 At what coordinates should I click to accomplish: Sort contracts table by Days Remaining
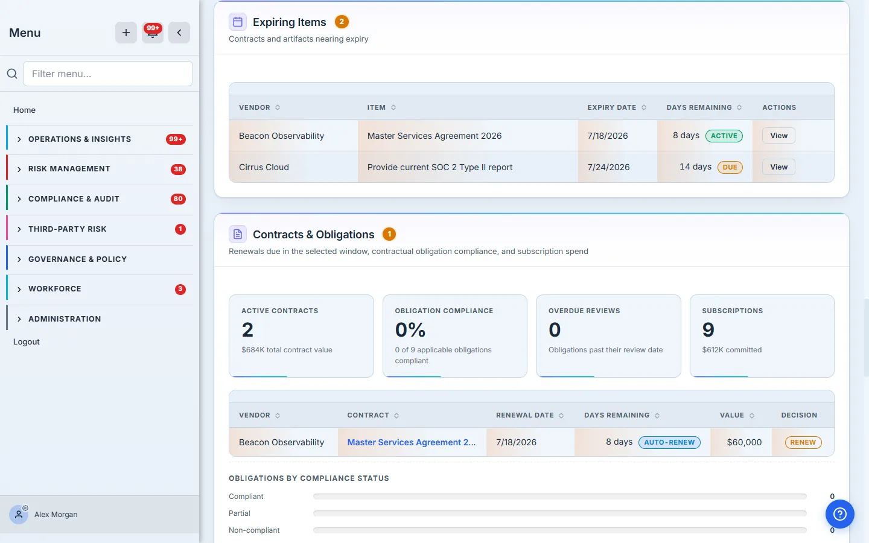pyautogui.click(x=622, y=415)
